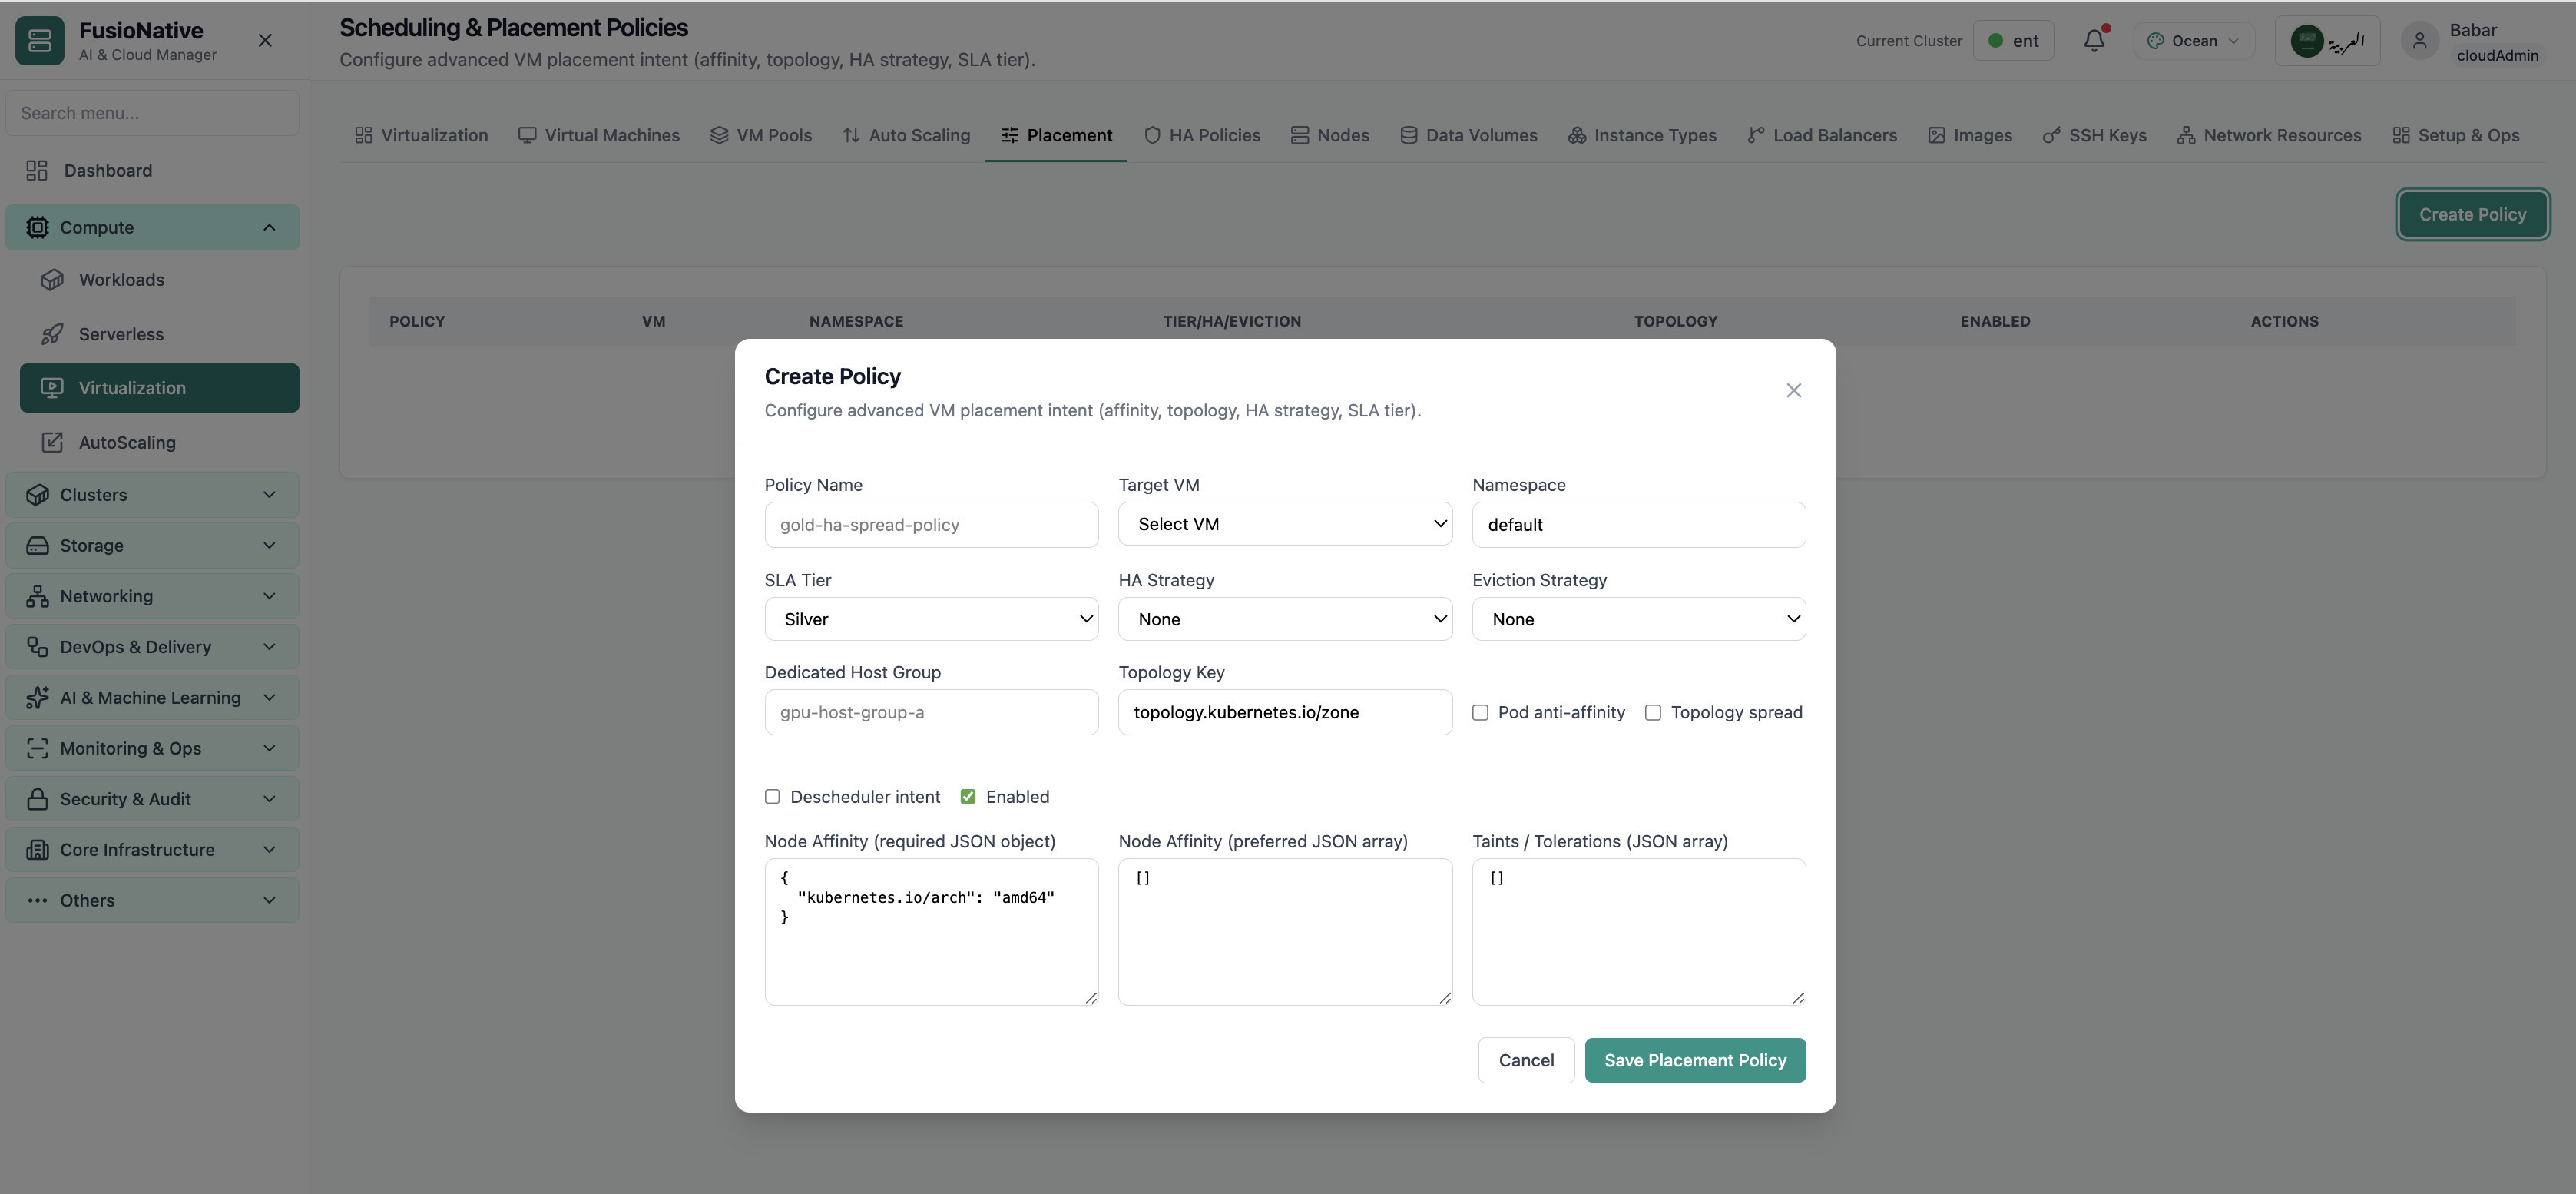The width and height of the screenshot is (2576, 1194).
Task: Click the Virtualization monitor icon in sidebar
Action: [52, 388]
